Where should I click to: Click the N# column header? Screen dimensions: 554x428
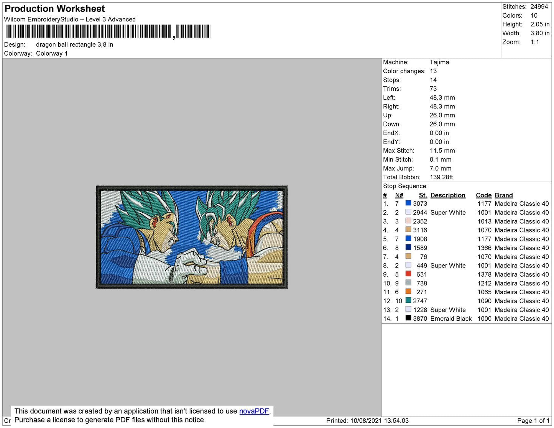tap(399, 195)
